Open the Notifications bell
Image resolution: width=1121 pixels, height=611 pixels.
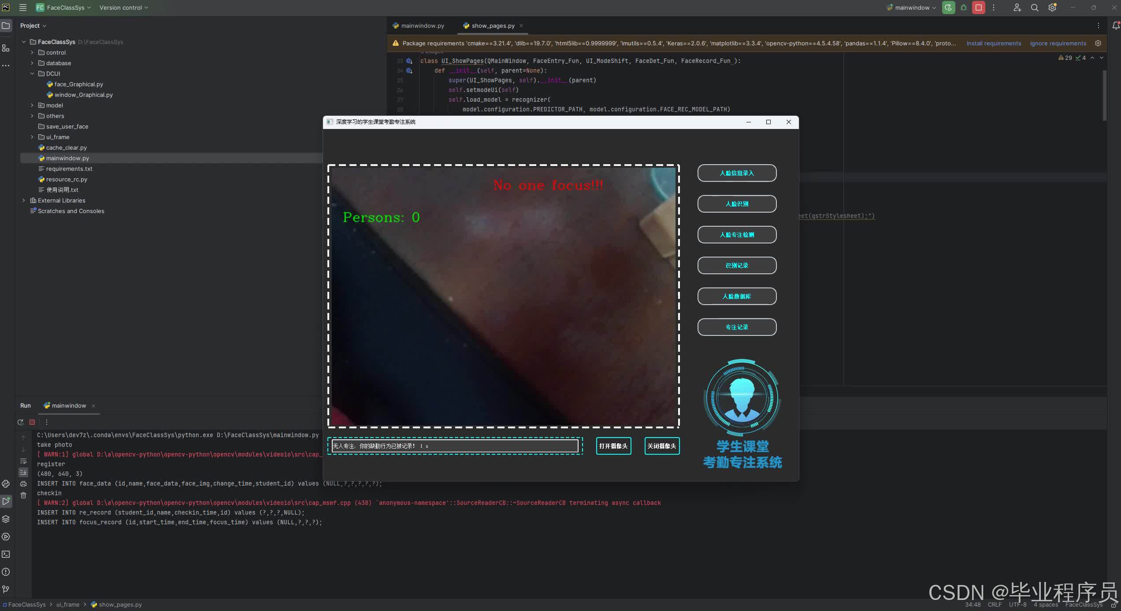point(1116,26)
